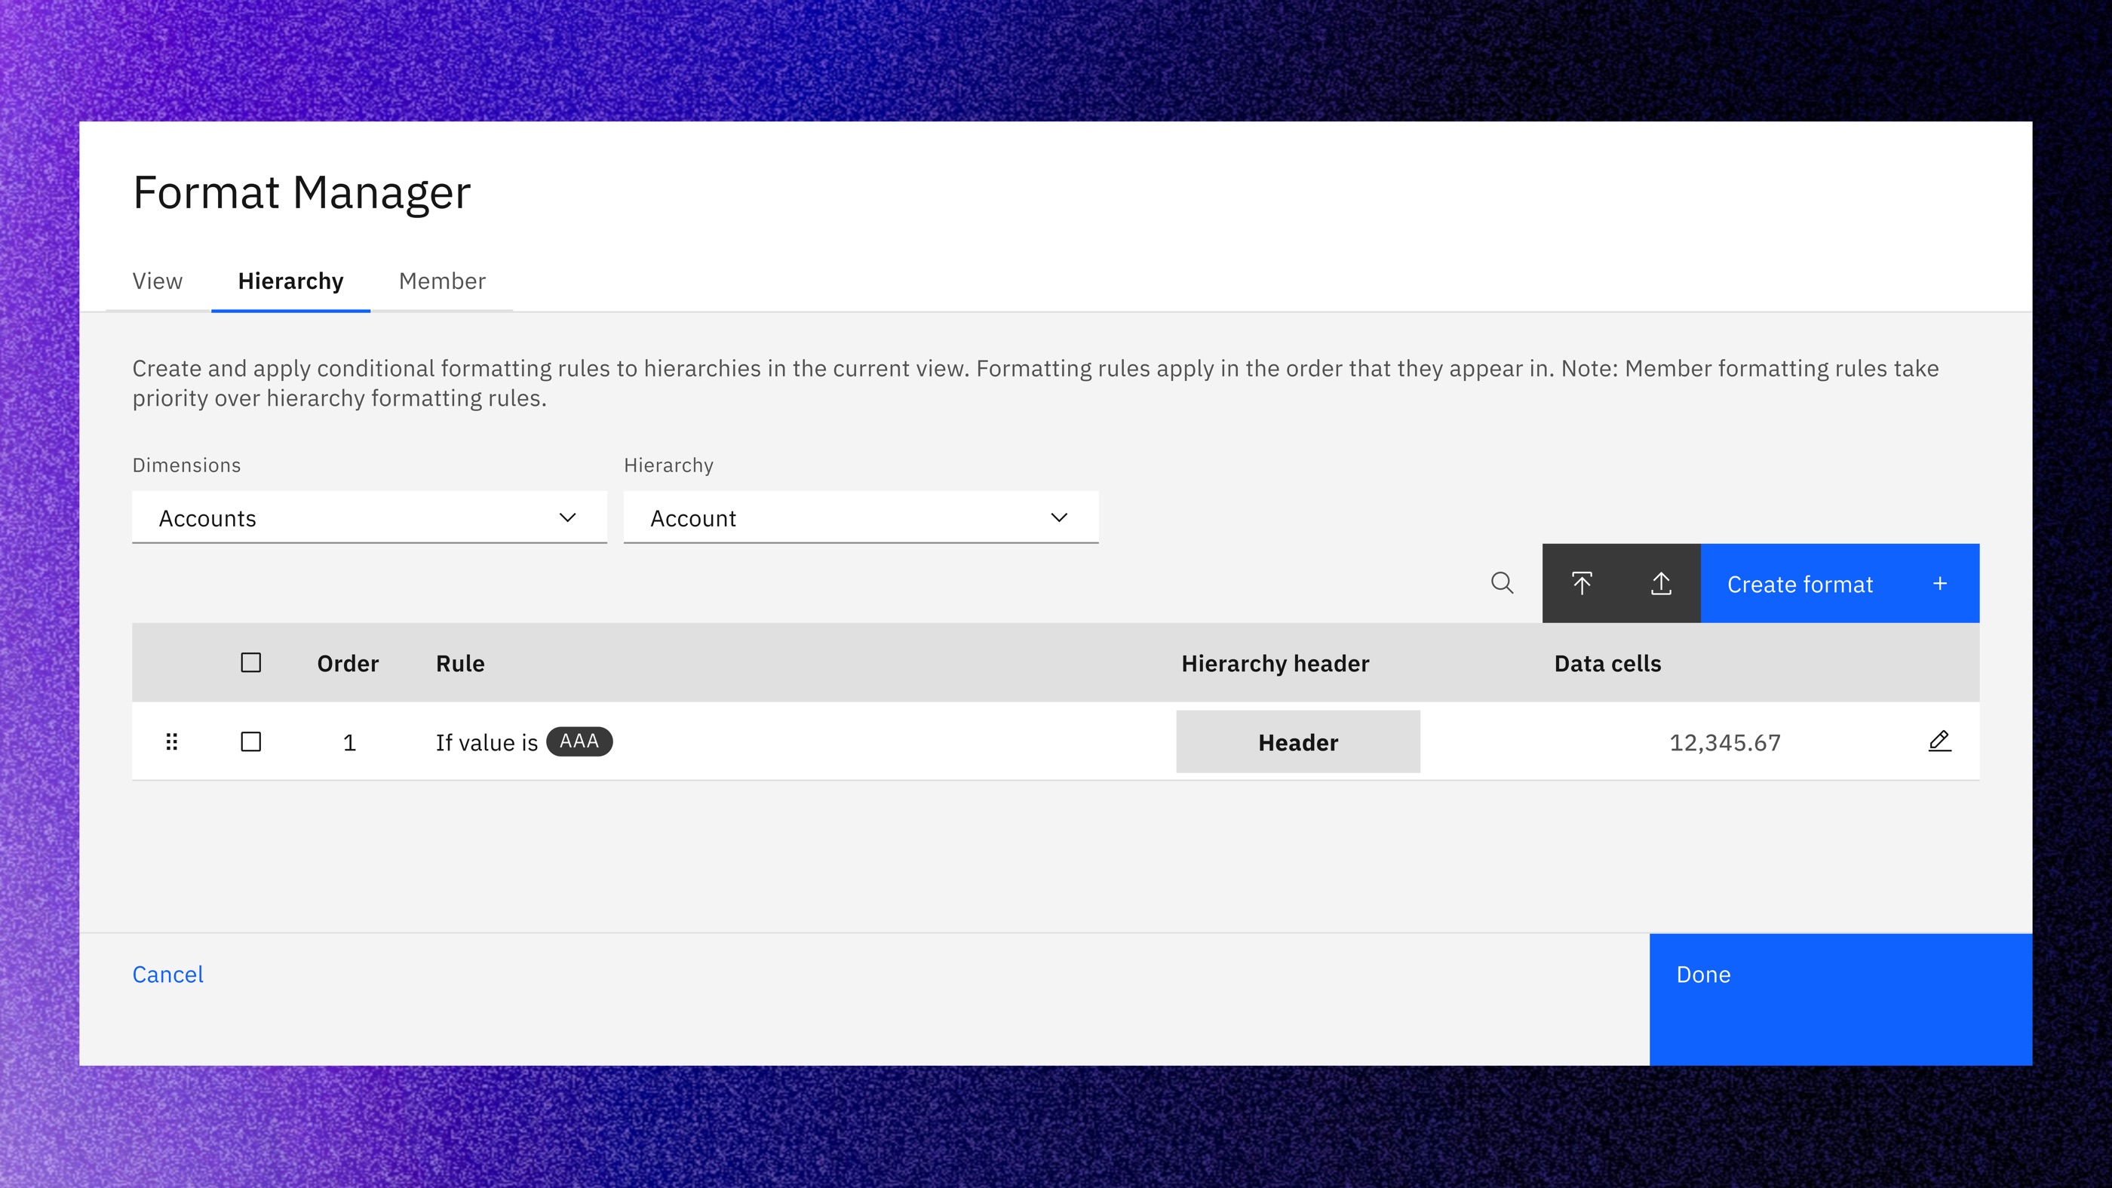Check the checkbox for rule 1
2112x1188 pixels.
tap(251, 742)
